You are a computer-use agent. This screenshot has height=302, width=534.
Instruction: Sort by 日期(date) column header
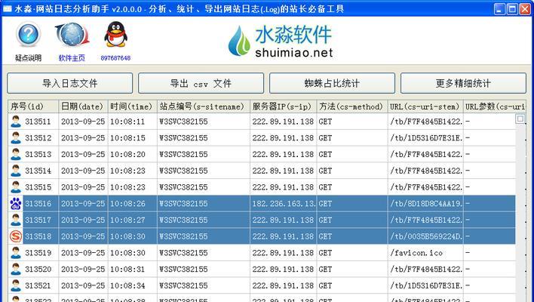coord(83,106)
